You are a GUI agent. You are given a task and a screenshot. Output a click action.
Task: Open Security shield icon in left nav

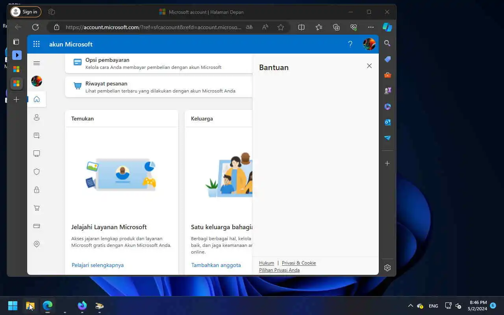(37, 172)
